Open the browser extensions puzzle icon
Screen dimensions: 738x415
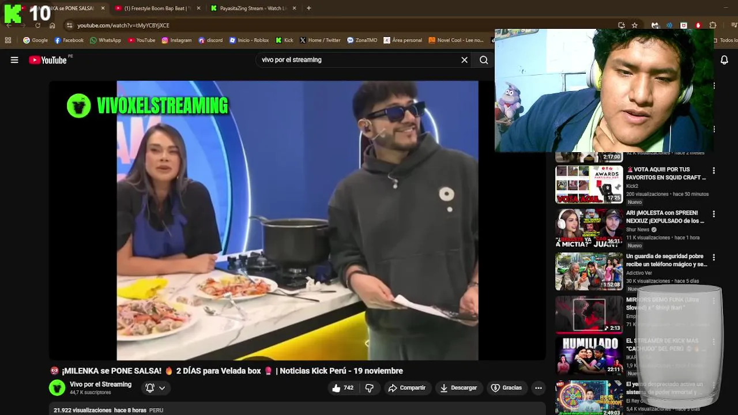(713, 25)
